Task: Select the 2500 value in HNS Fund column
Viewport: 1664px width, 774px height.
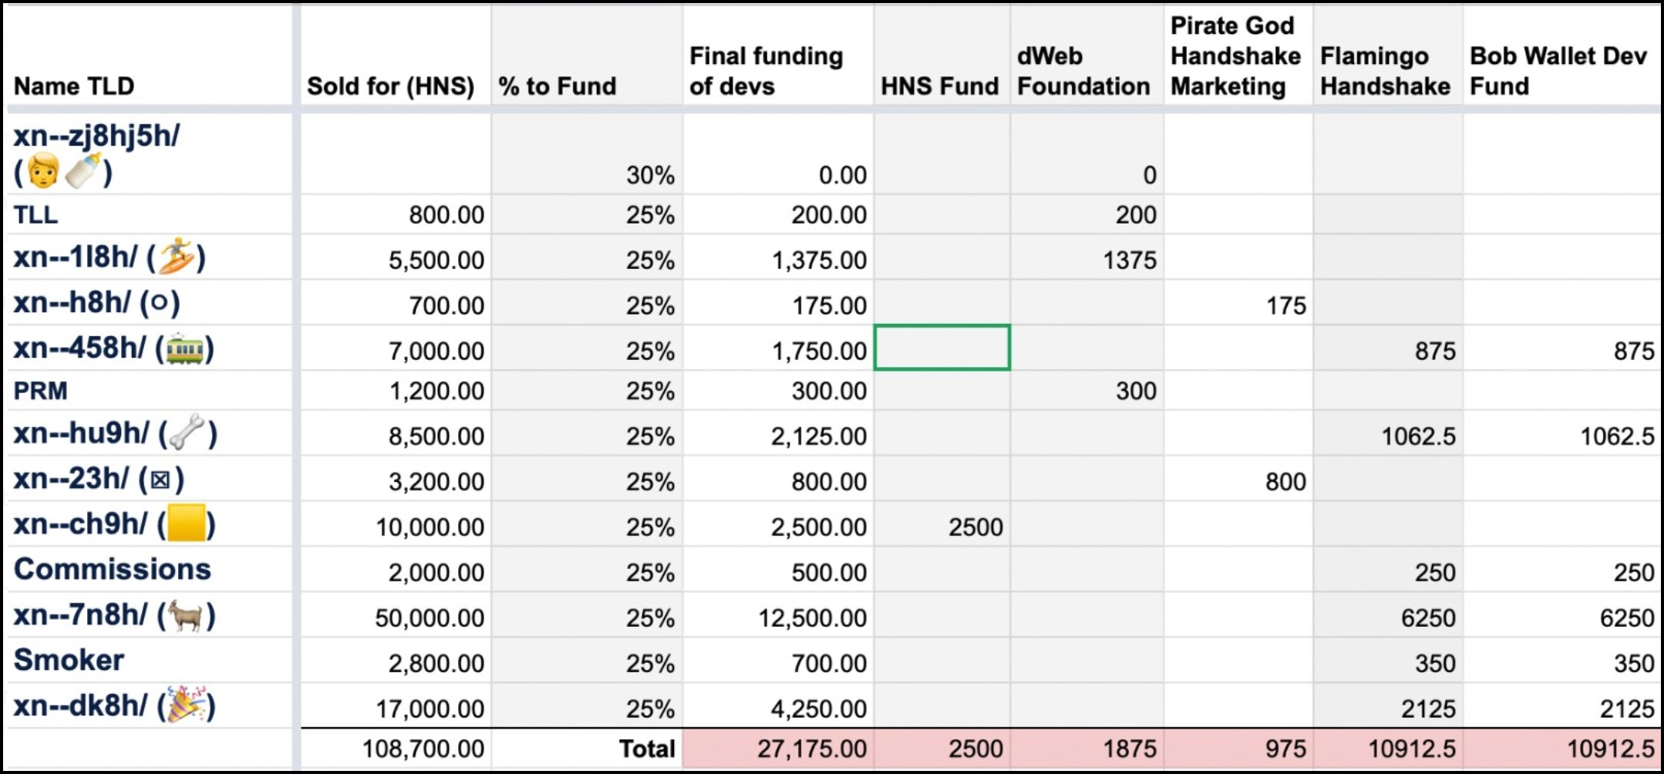Action: (975, 527)
